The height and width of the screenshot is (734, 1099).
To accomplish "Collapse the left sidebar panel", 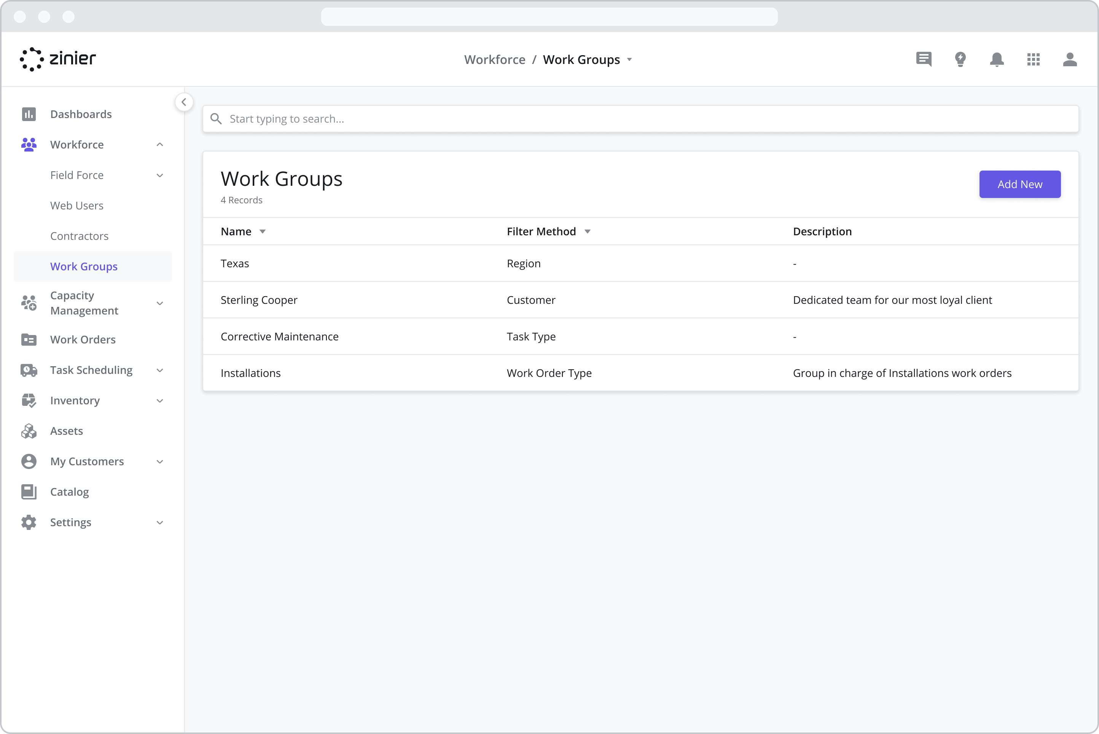I will point(184,102).
